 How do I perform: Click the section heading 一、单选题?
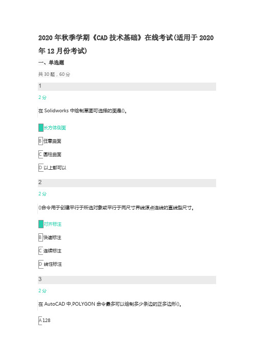pos(51,63)
